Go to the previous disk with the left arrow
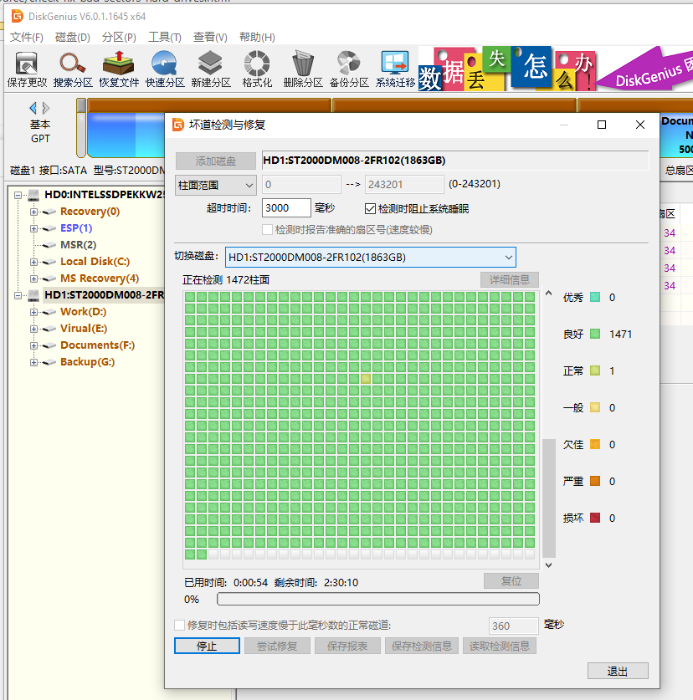 pyautogui.click(x=33, y=108)
